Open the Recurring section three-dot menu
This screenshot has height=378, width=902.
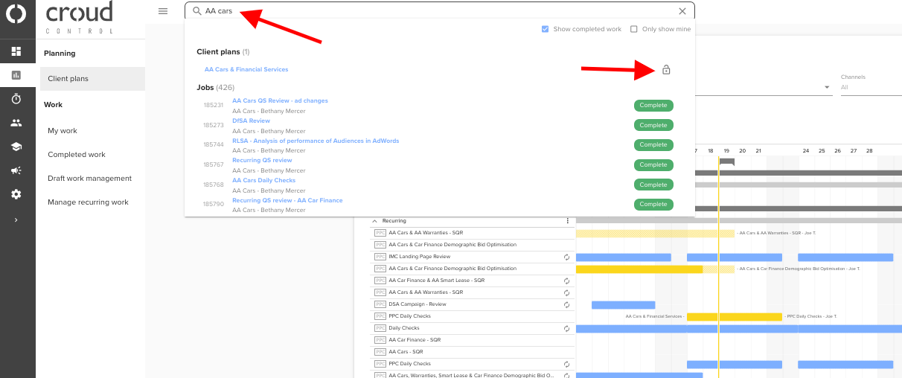click(x=568, y=221)
